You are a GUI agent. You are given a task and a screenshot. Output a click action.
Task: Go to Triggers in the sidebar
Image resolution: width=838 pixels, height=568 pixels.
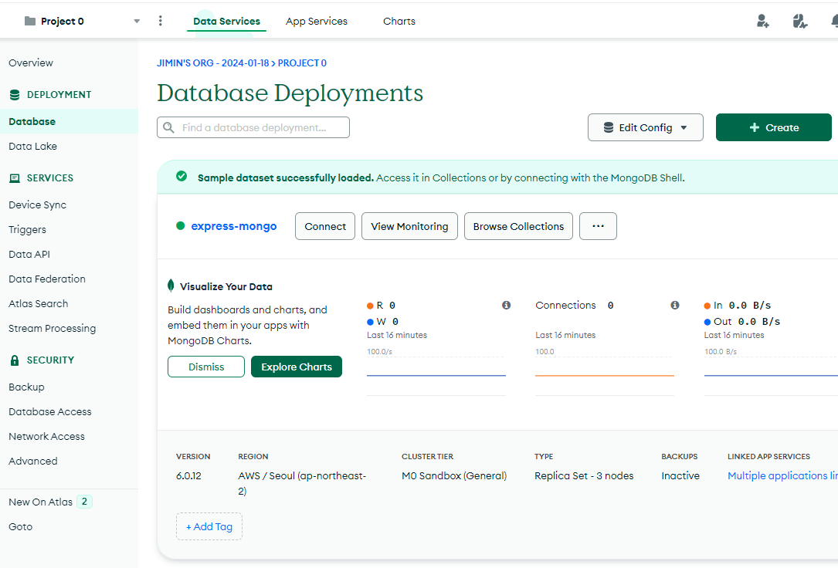tap(27, 229)
